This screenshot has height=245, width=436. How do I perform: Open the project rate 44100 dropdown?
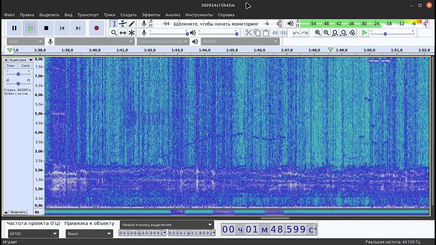click(55, 234)
